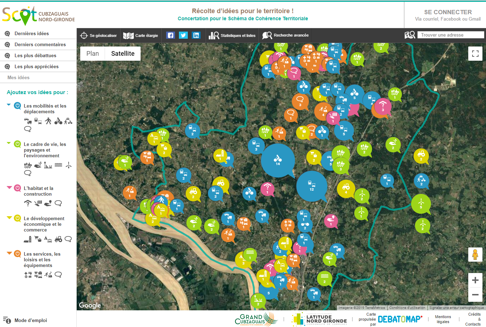Share the map on Twitter
The width and height of the screenshot is (486, 327).
pos(183,35)
